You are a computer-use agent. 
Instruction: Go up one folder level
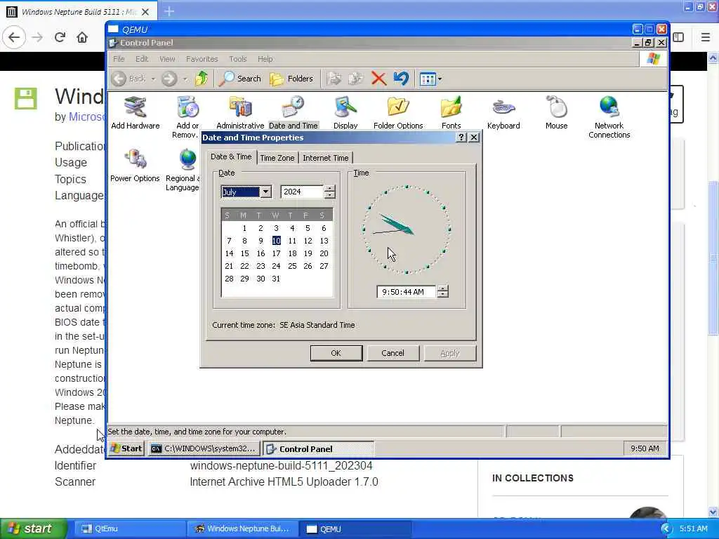(x=202, y=79)
